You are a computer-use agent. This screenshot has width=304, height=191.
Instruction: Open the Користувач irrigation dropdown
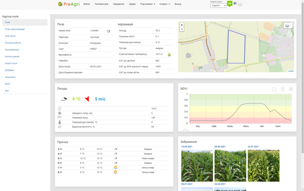218,6
